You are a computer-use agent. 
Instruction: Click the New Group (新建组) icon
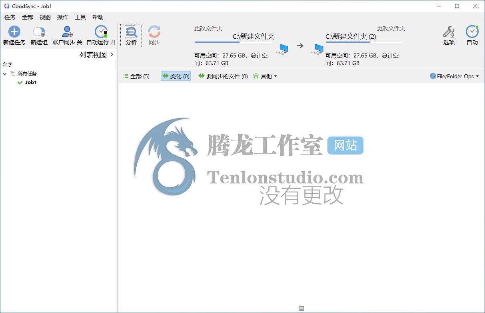(39, 32)
